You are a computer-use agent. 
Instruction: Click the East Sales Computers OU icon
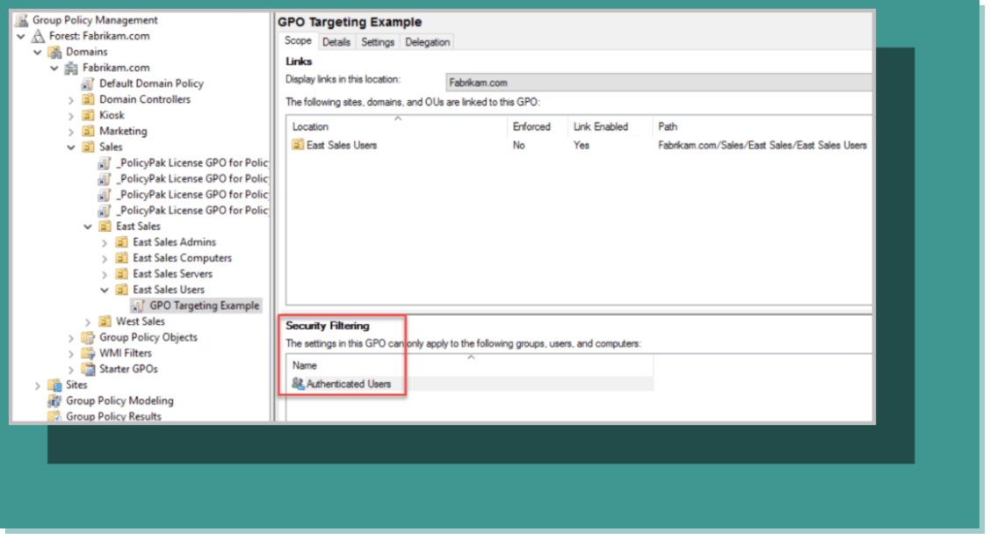(122, 257)
